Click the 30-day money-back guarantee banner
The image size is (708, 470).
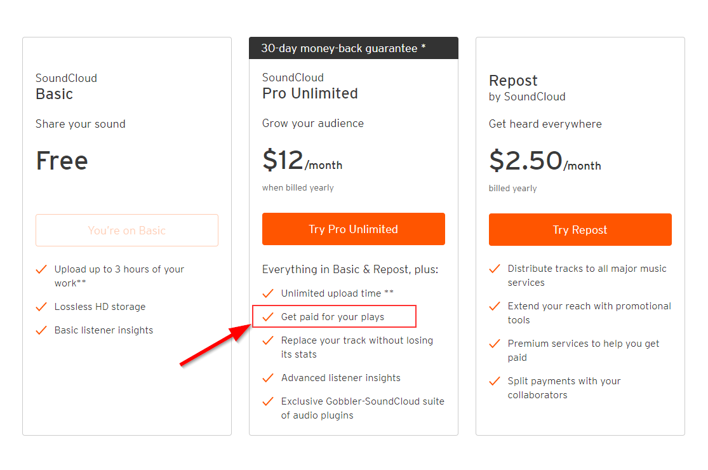[x=354, y=48]
